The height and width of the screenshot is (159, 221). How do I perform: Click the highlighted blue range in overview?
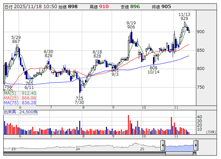[179, 148]
